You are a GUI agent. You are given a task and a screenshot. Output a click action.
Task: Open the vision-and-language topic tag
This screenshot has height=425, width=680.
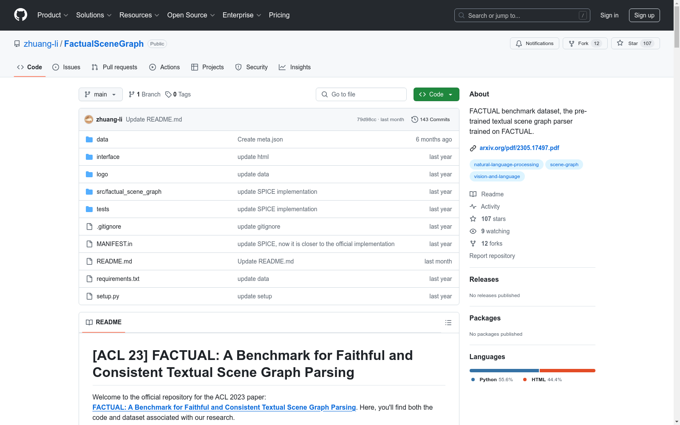pyautogui.click(x=497, y=176)
